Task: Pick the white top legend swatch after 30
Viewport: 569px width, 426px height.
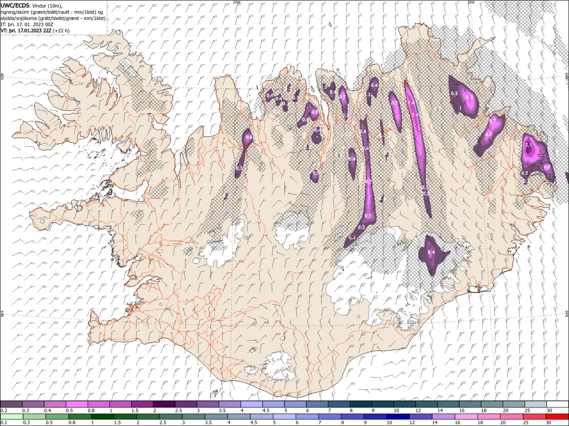Action: (x=557, y=404)
